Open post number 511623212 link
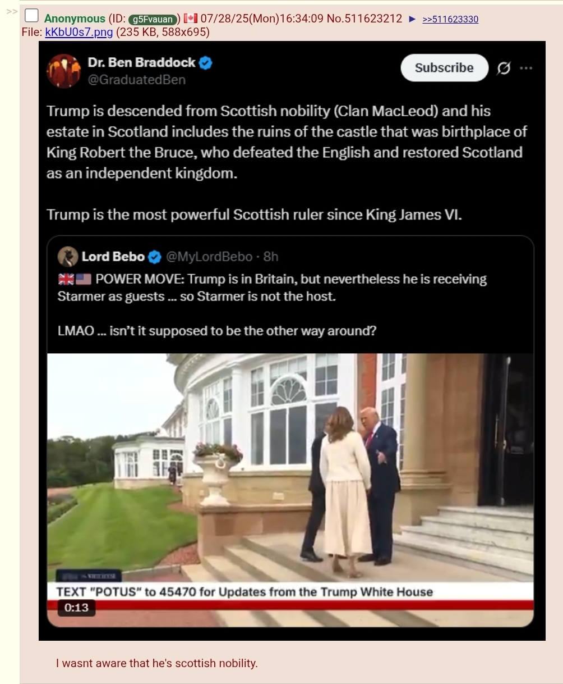This screenshot has width=563, height=684. pyautogui.click(x=373, y=19)
